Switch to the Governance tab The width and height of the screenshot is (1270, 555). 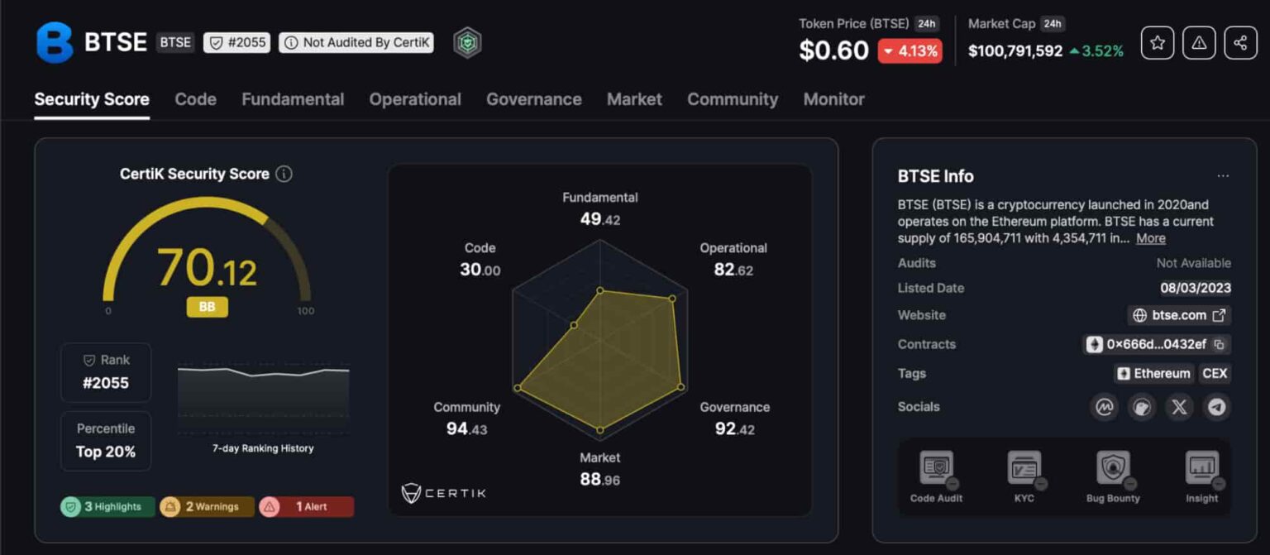[x=533, y=99]
